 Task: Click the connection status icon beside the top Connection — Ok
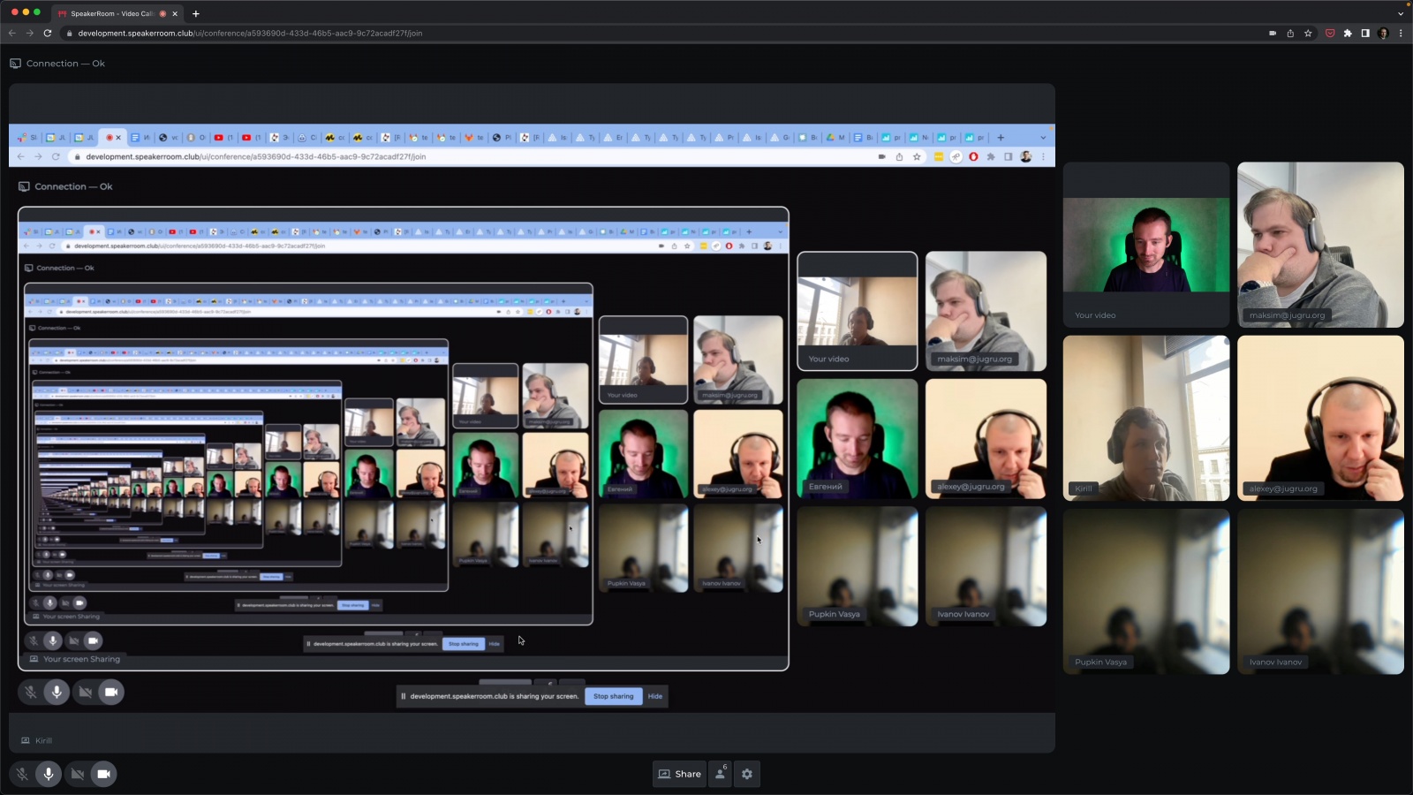point(15,64)
